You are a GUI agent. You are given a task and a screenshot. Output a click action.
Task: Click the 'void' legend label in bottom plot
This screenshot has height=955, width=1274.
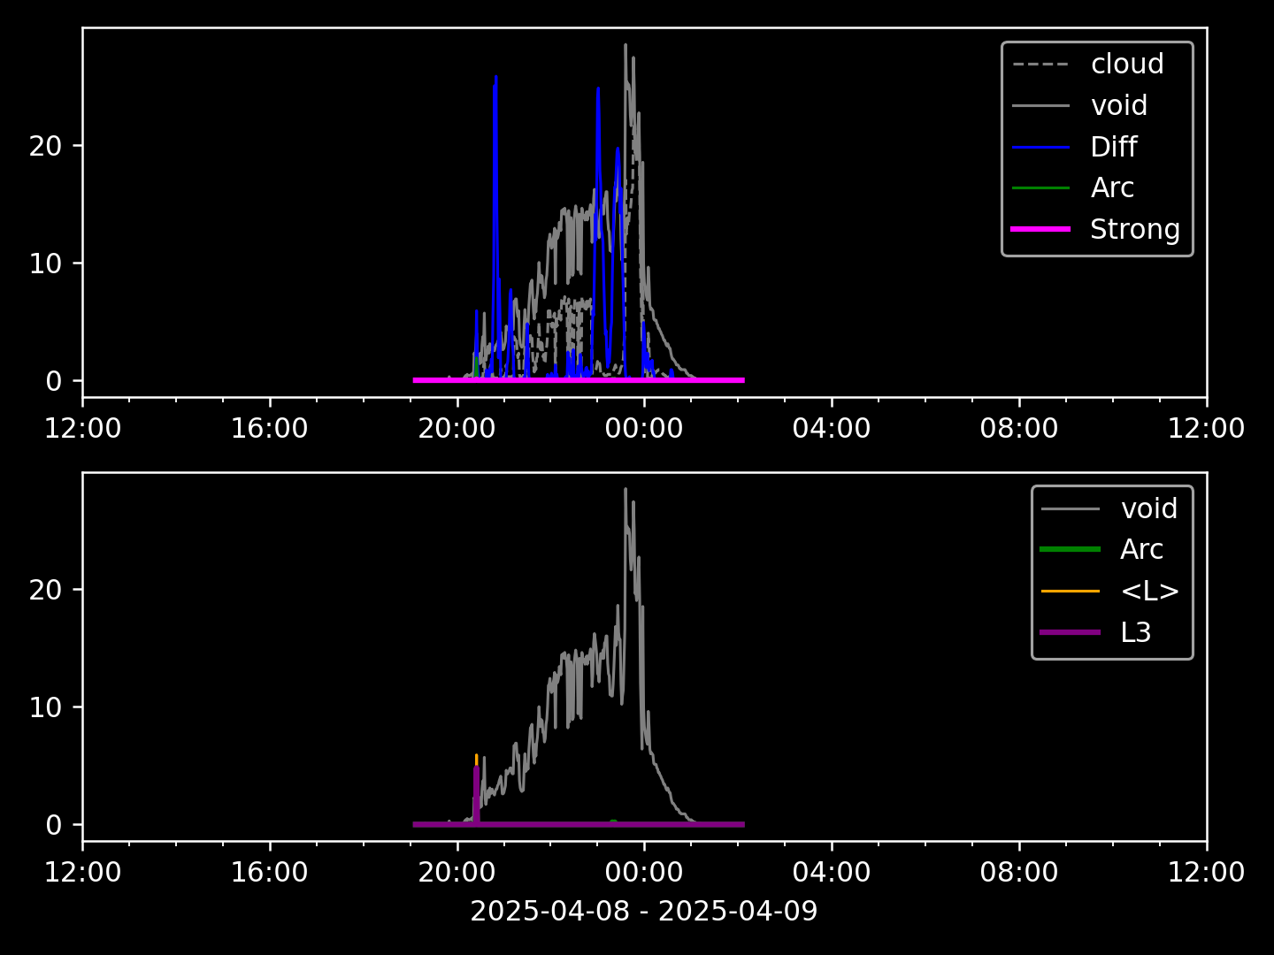point(1149,508)
